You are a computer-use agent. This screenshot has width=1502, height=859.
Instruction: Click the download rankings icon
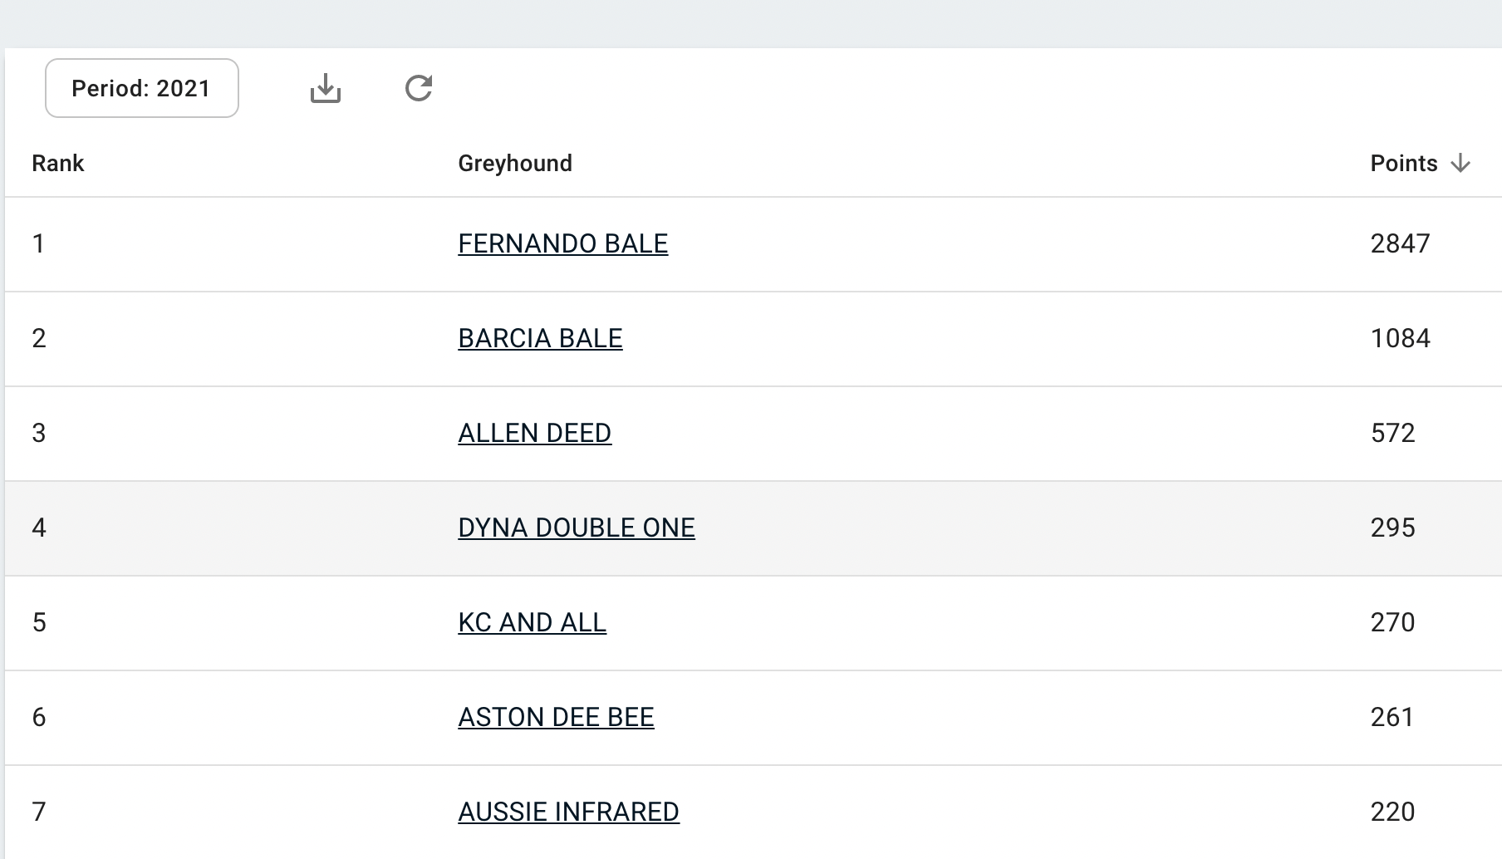click(x=326, y=88)
